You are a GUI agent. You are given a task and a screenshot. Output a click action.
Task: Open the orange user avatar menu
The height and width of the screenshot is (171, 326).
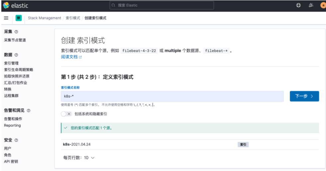click(323, 5)
